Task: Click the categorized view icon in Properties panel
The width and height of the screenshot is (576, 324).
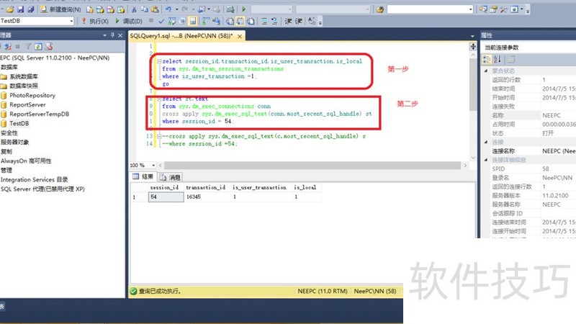Action: pos(487,59)
